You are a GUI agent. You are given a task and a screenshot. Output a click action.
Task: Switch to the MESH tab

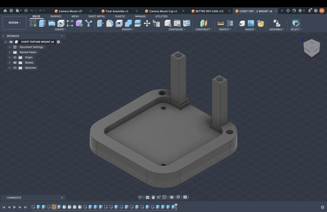point(75,16)
